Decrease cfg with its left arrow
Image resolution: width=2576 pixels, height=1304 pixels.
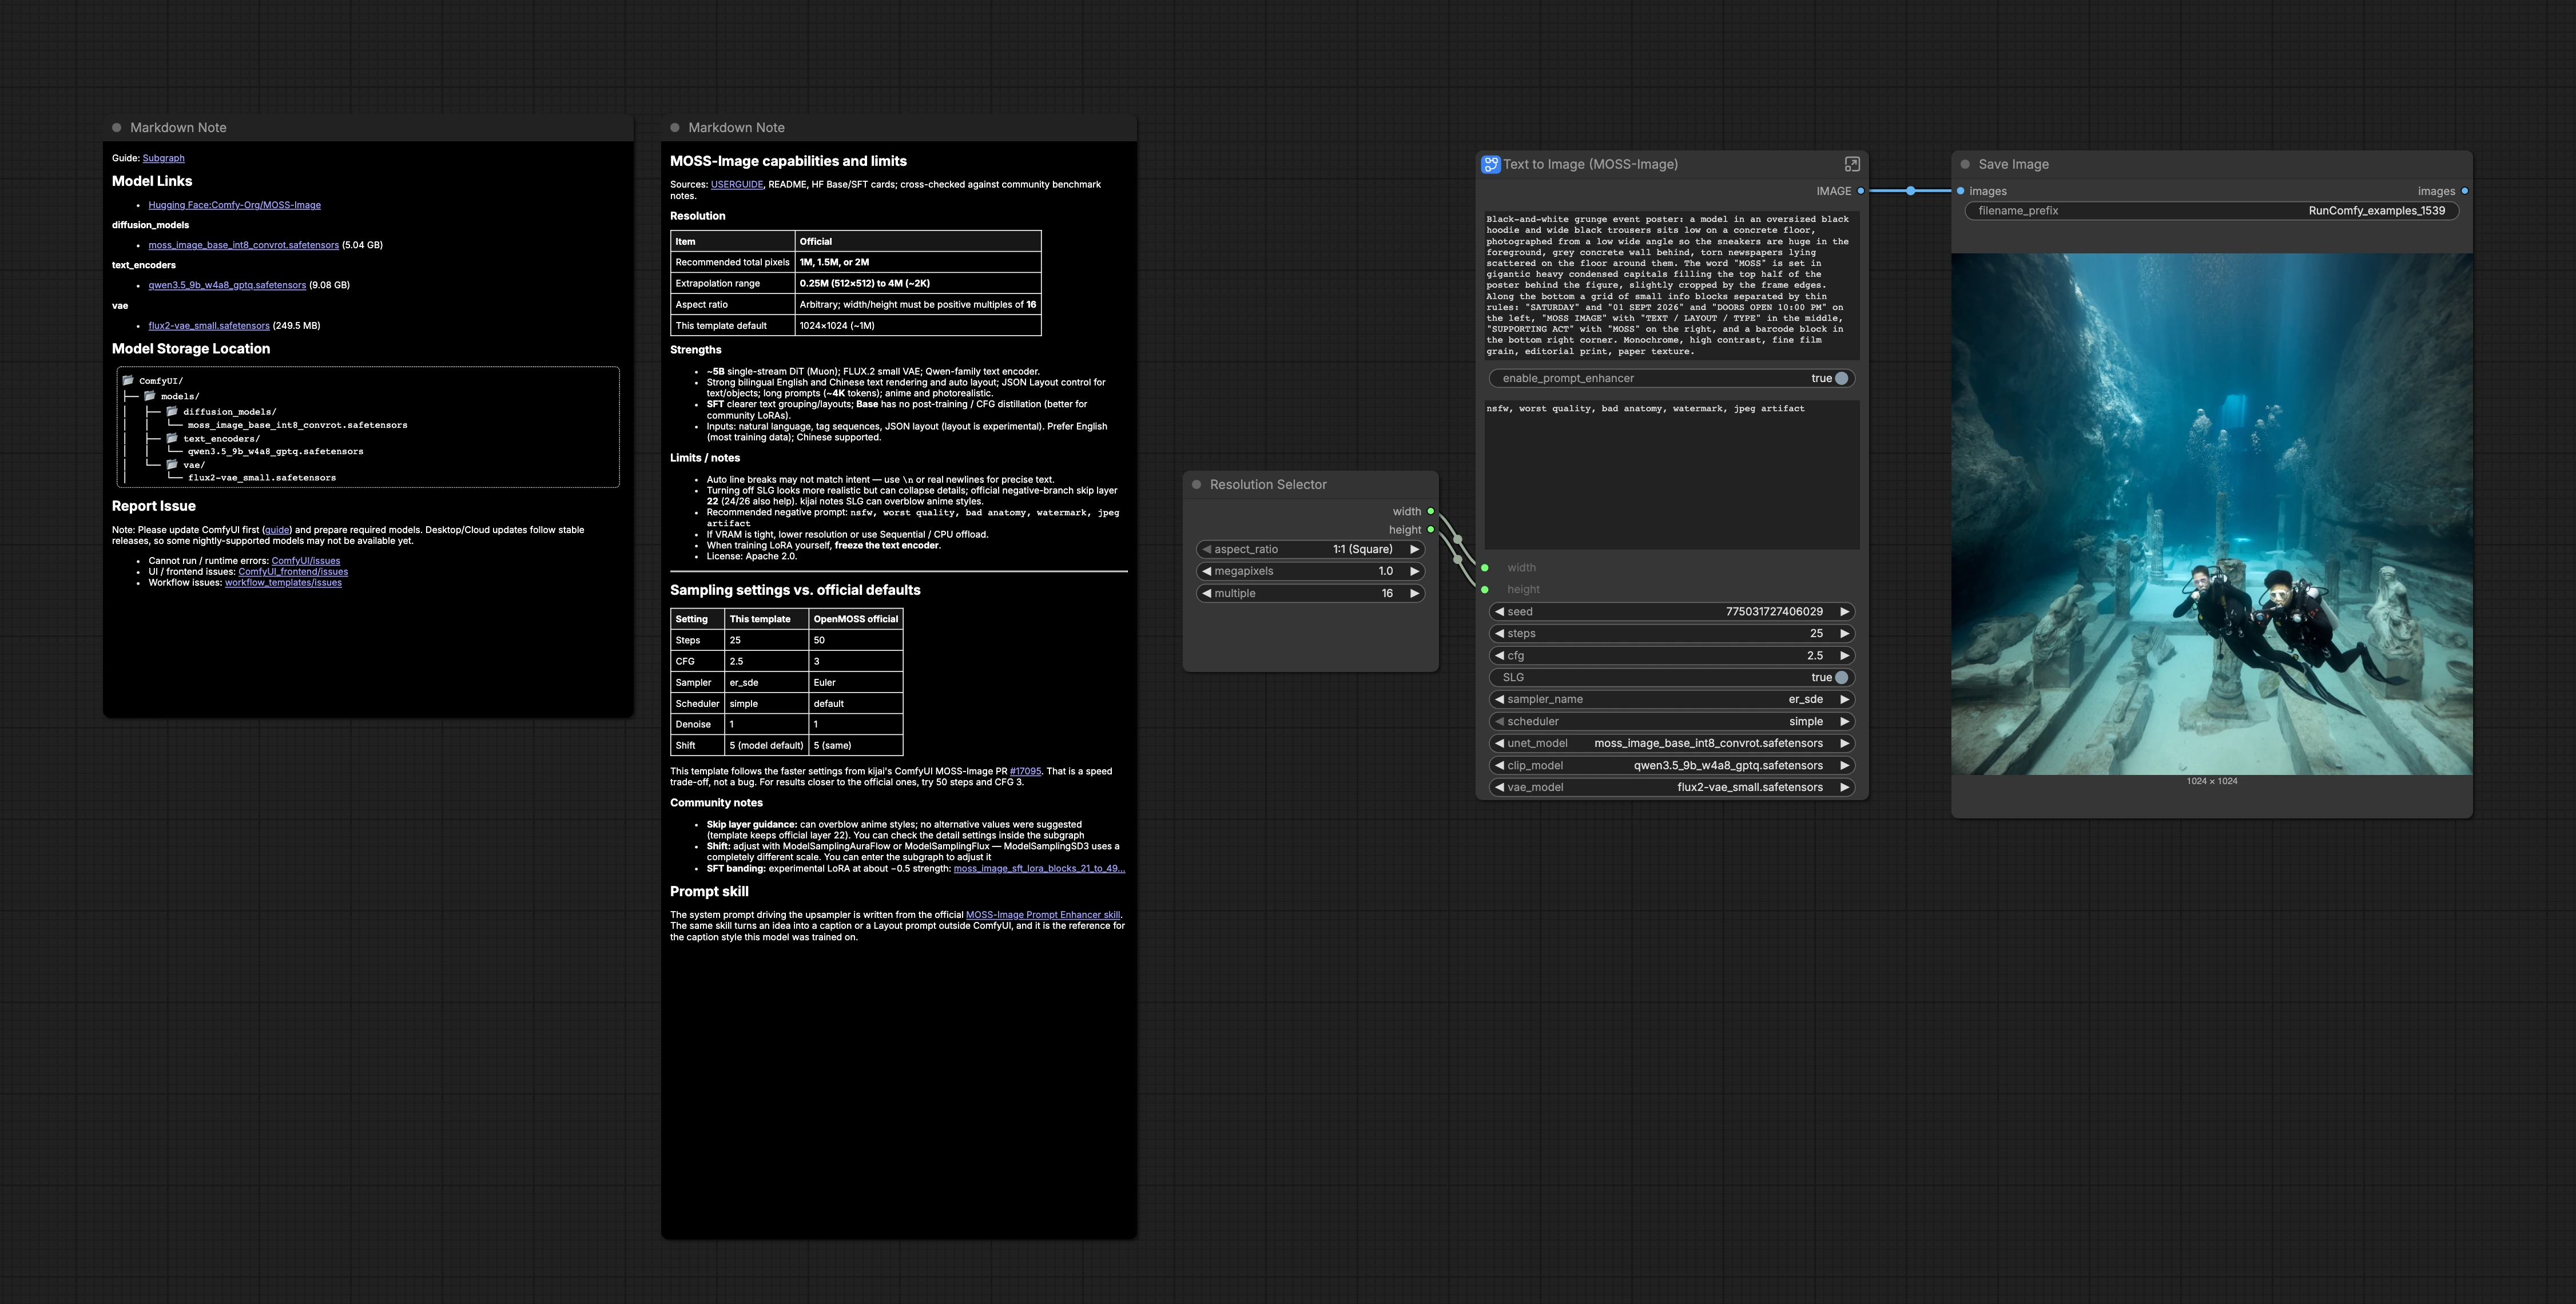(1499, 655)
